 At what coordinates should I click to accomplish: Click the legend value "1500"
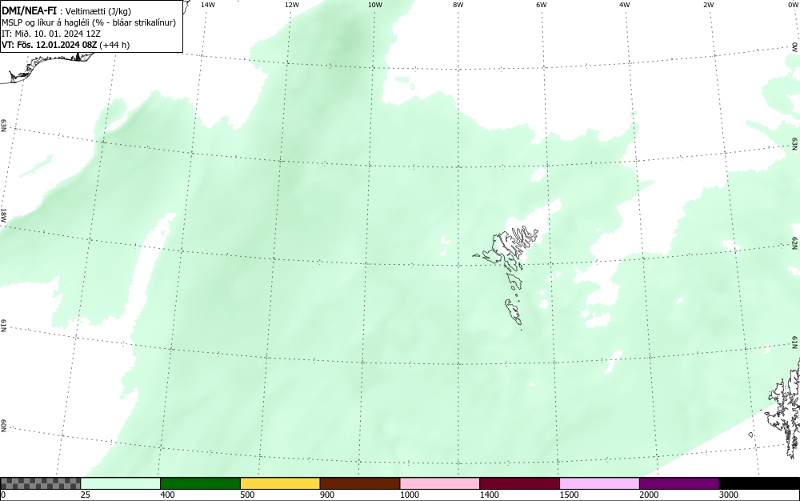[x=569, y=495]
